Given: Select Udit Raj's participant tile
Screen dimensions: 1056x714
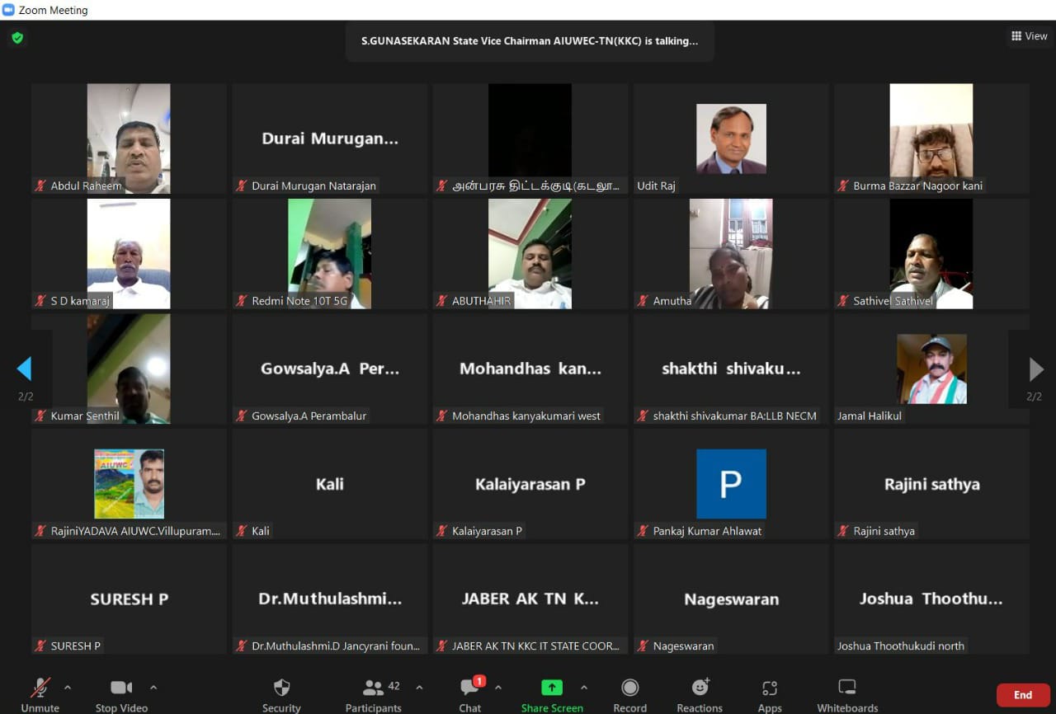Looking at the screenshot, I should (x=731, y=139).
